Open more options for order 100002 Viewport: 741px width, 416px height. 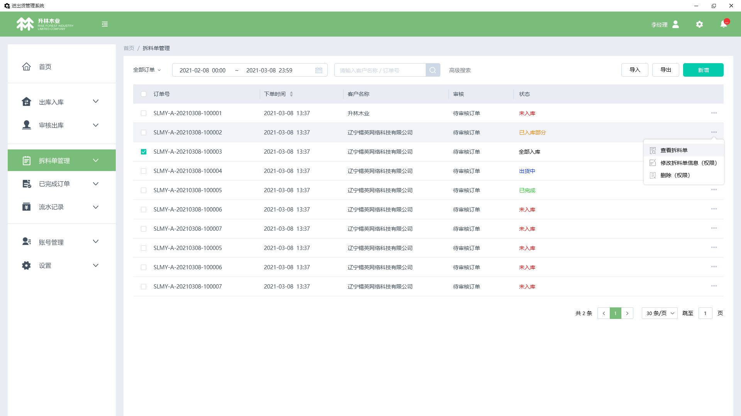pos(714,132)
